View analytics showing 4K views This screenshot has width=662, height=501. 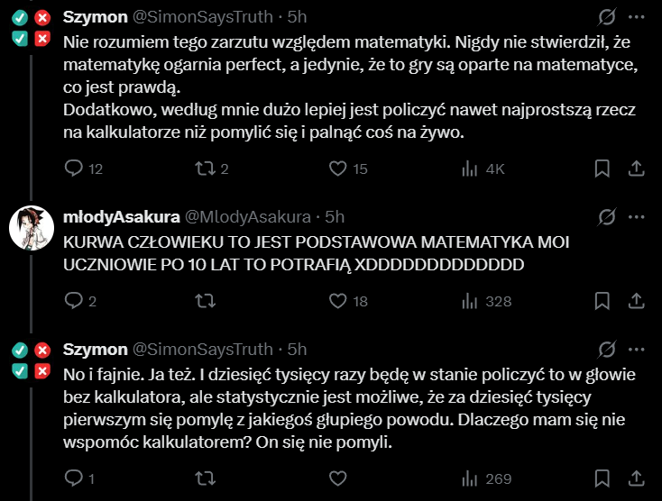click(x=469, y=169)
